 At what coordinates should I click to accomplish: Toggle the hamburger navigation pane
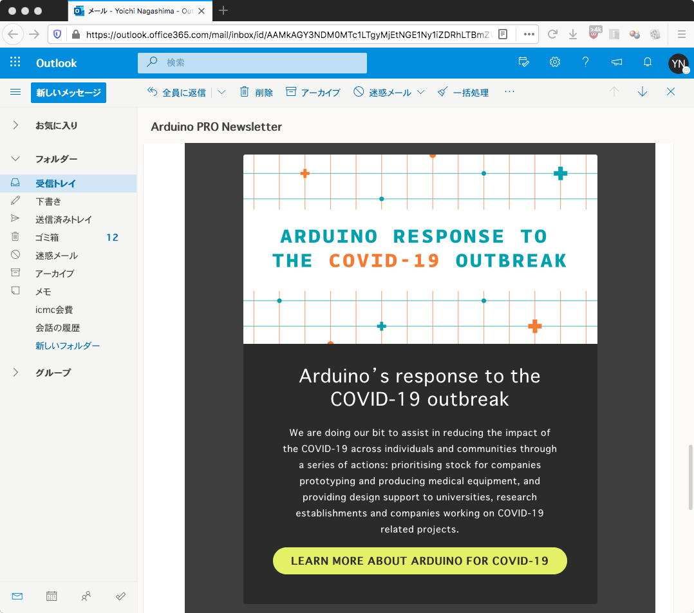coord(15,92)
